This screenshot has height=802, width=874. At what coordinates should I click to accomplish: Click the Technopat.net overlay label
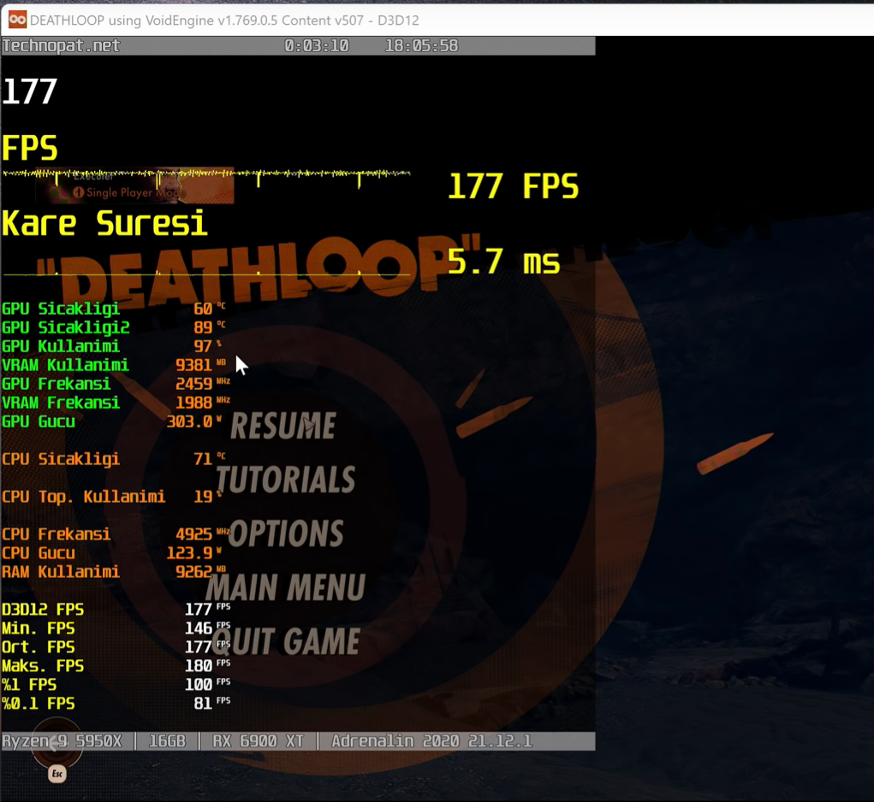click(x=61, y=45)
